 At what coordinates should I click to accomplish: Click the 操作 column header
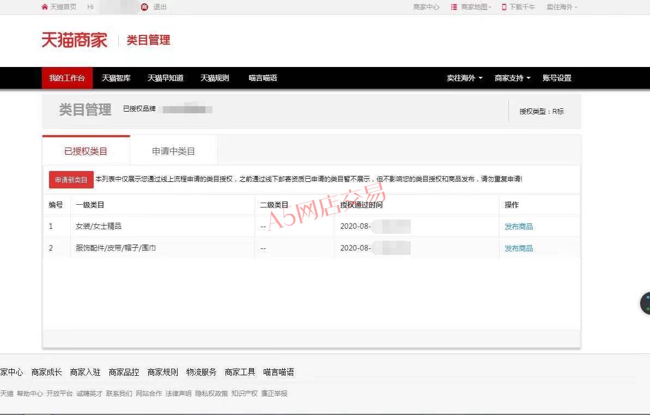pyautogui.click(x=512, y=205)
